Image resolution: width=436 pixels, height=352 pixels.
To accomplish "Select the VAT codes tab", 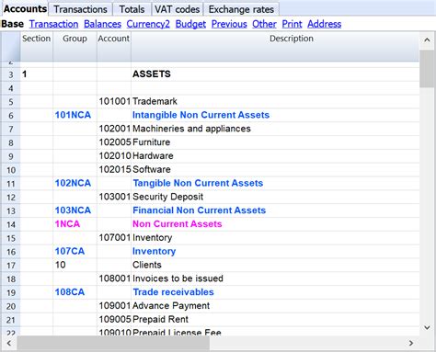I will (x=178, y=9).
